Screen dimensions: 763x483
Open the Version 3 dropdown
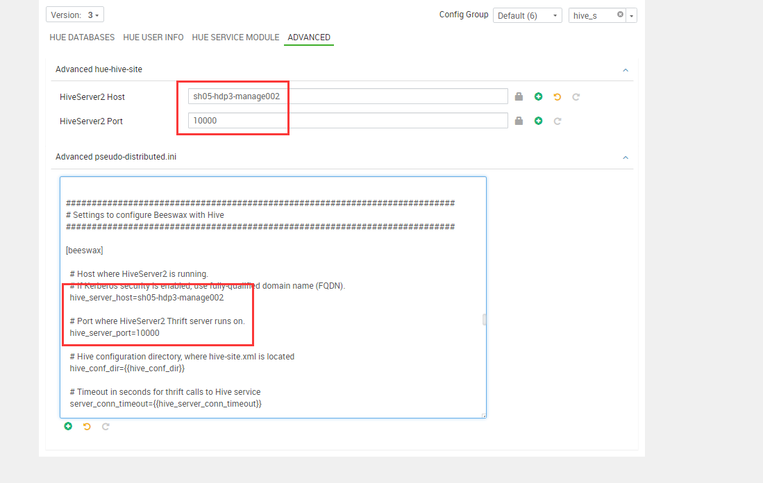pyautogui.click(x=75, y=15)
